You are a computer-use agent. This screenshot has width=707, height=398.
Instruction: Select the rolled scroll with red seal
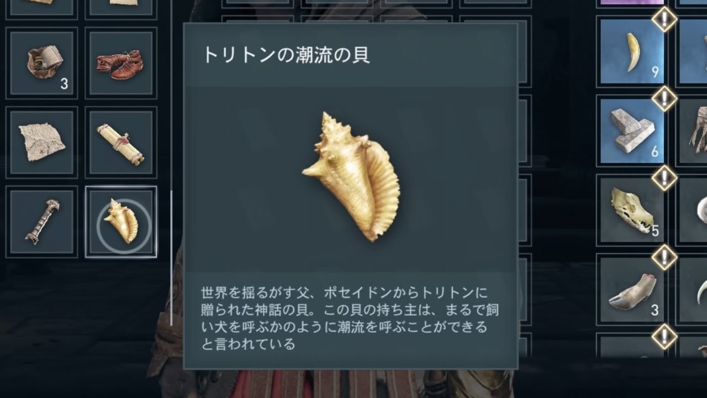[121, 143]
